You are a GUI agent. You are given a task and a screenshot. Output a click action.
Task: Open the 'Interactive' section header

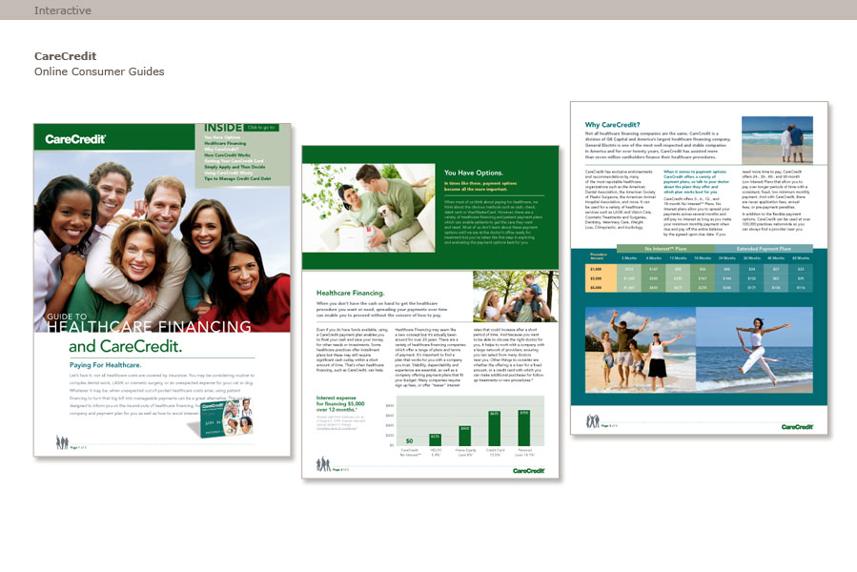point(63,10)
